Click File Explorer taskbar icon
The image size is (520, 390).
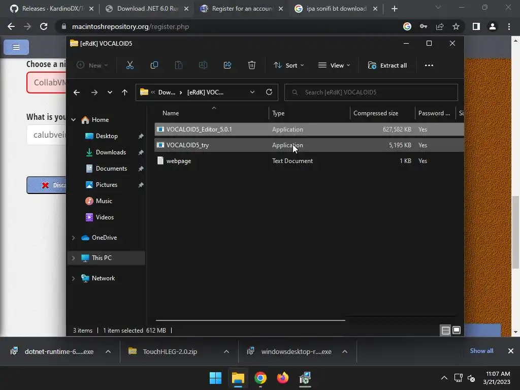click(x=238, y=378)
